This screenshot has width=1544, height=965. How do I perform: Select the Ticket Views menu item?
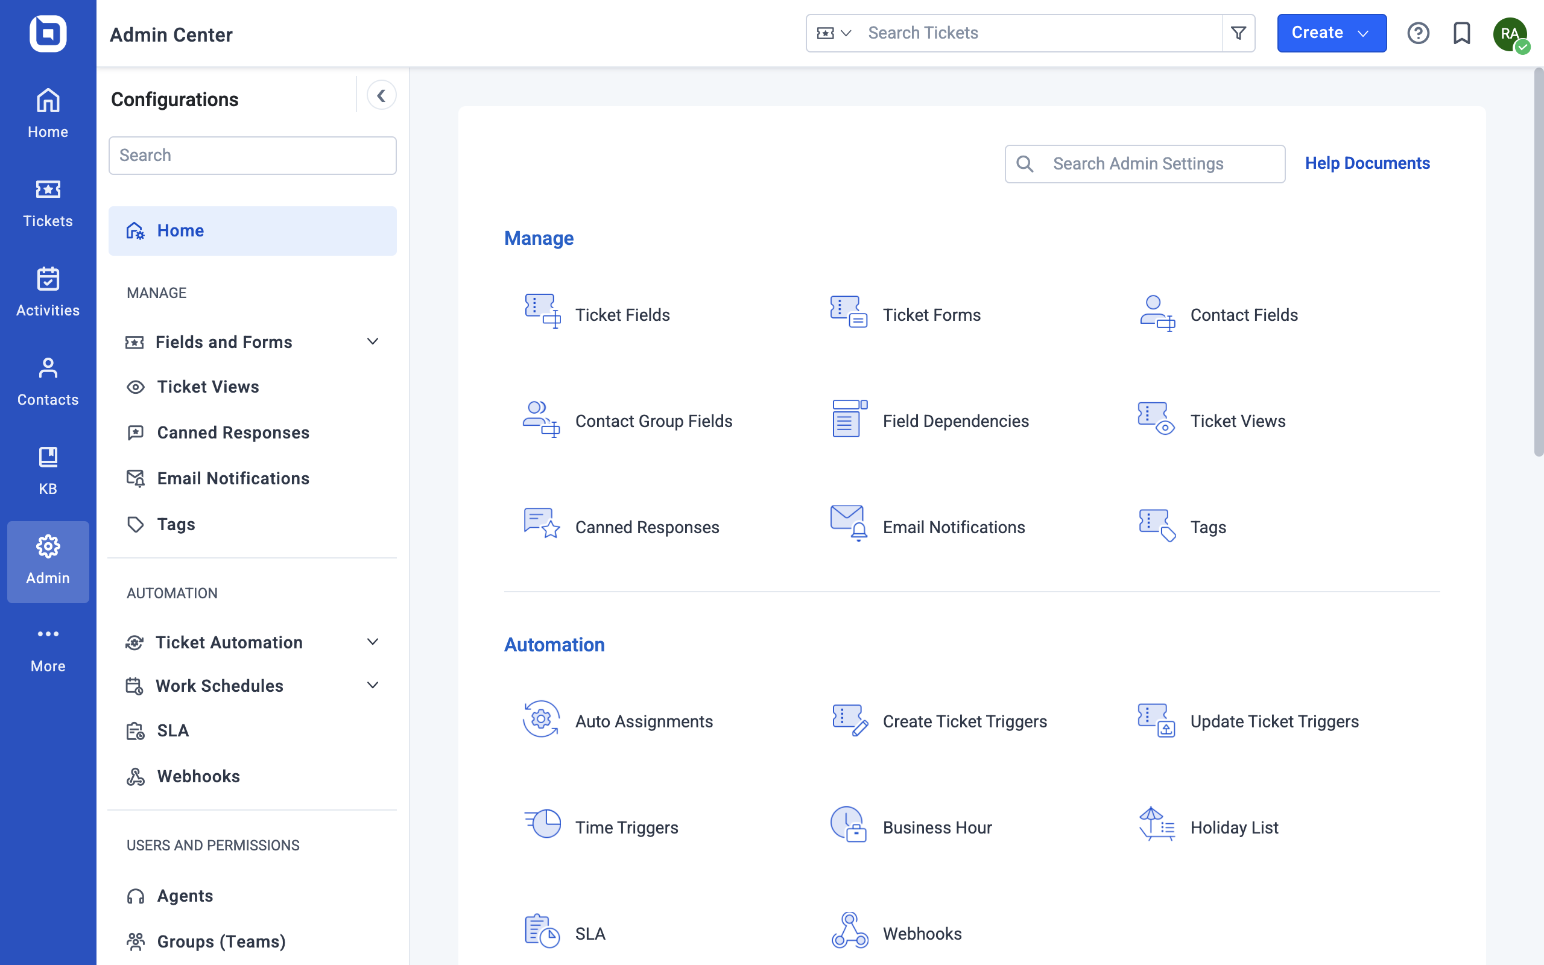(x=207, y=387)
